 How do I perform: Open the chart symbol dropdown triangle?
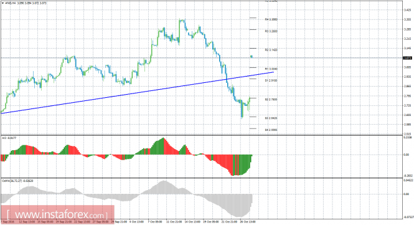(x=3, y=3)
